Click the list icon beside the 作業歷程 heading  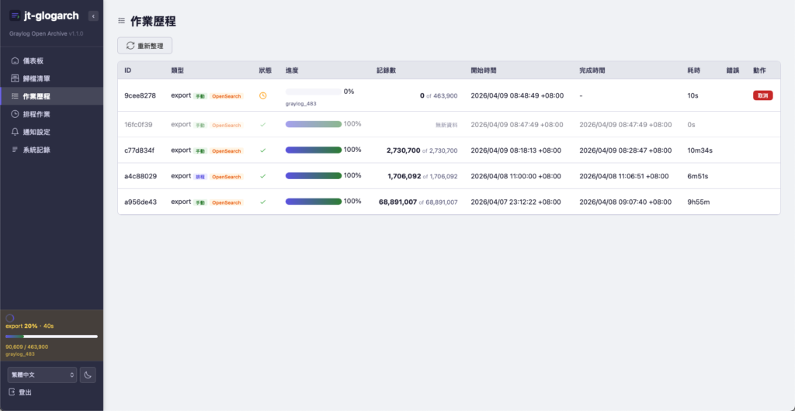pyautogui.click(x=121, y=21)
